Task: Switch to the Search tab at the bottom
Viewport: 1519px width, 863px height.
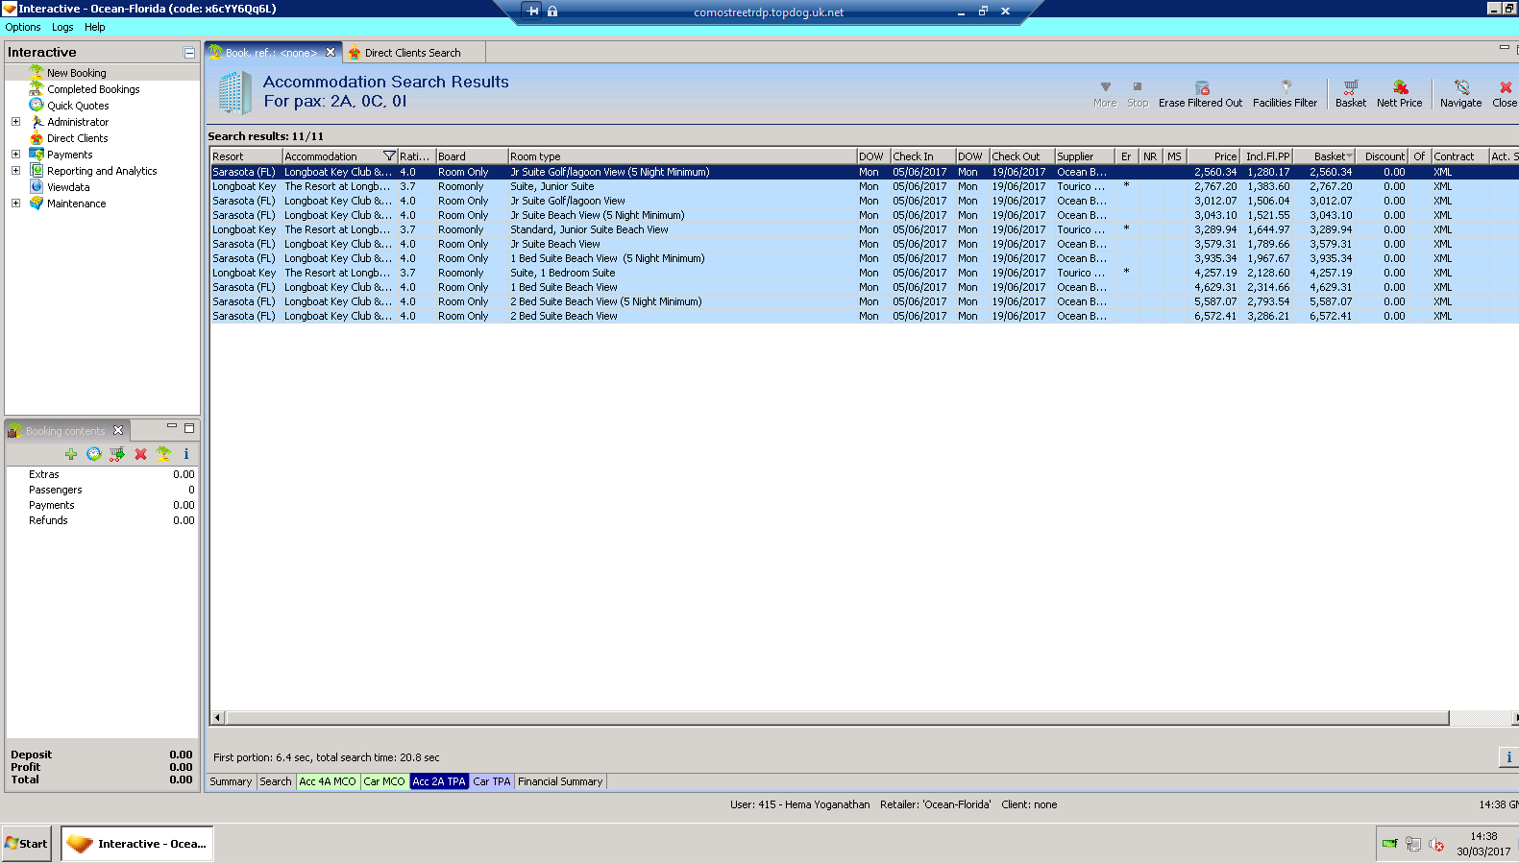Action: [276, 781]
